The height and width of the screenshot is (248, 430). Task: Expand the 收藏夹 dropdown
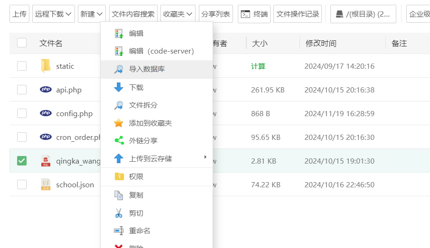point(178,14)
